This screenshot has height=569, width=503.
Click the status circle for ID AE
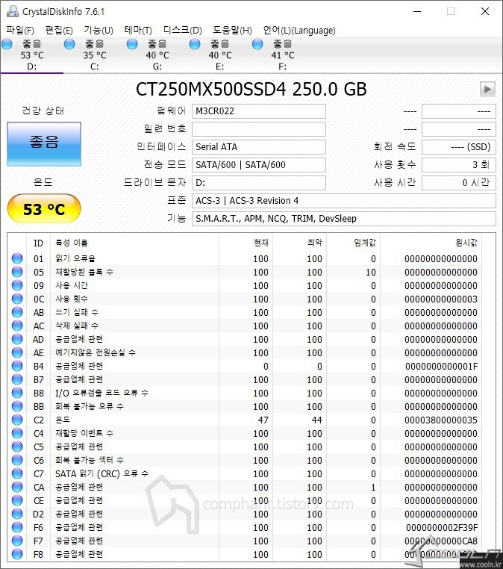click(17, 352)
